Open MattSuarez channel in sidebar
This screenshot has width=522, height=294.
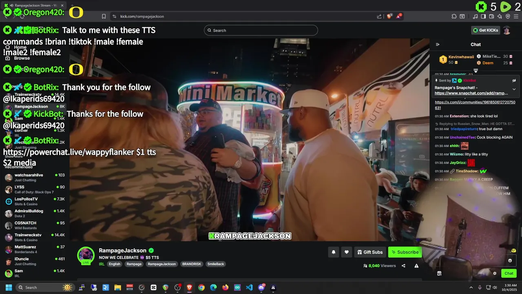[x=35, y=249]
